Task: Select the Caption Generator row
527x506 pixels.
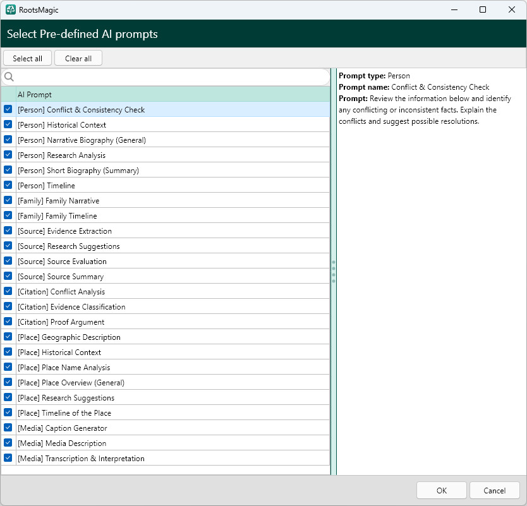Action: click(x=166, y=428)
